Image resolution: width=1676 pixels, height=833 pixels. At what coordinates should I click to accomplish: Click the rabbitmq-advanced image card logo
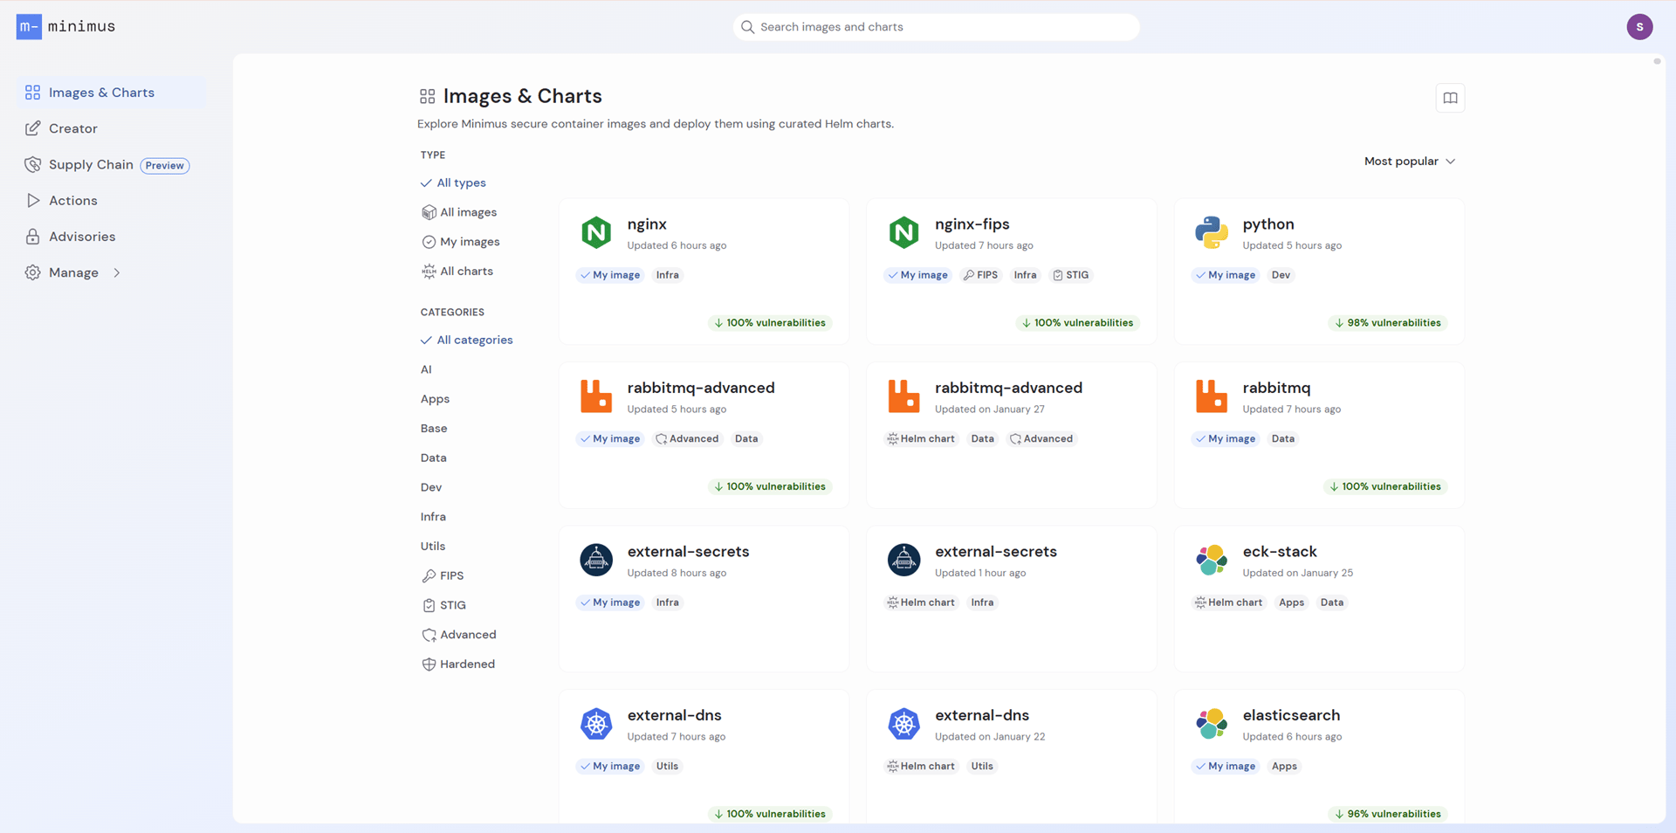click(x=596, y=396)
